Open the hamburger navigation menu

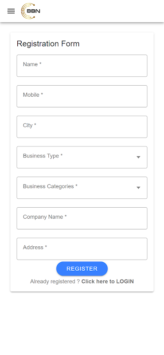click(11, 11)
